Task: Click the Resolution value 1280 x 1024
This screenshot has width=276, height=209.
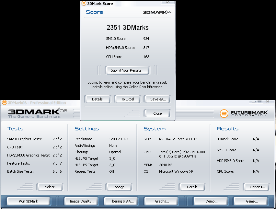Action: [119, 139]
